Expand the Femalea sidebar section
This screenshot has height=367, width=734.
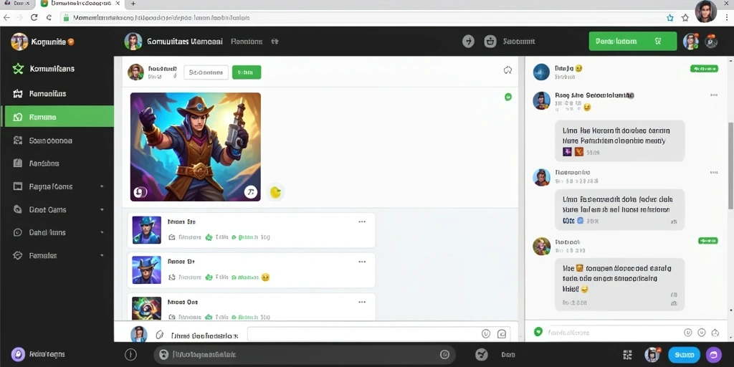[x=102, y=256]
